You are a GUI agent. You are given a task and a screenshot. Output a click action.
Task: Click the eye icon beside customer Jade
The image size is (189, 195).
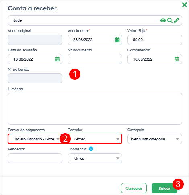(x=163, y=20)
